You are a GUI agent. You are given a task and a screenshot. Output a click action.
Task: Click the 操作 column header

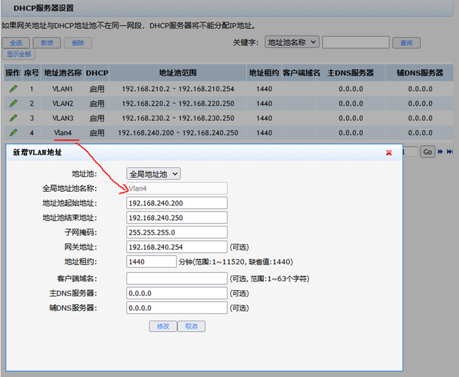pyautogui.click(x=13, y=73)
